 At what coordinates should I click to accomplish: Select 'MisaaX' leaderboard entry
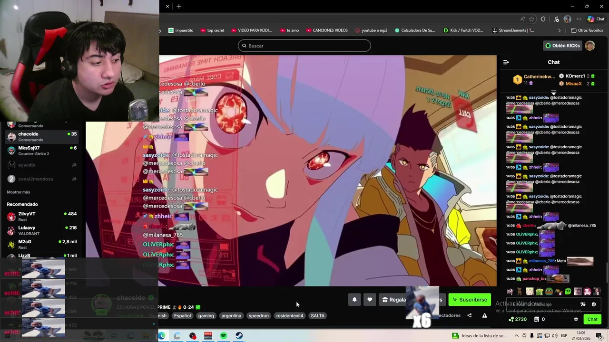coord(577,84)
